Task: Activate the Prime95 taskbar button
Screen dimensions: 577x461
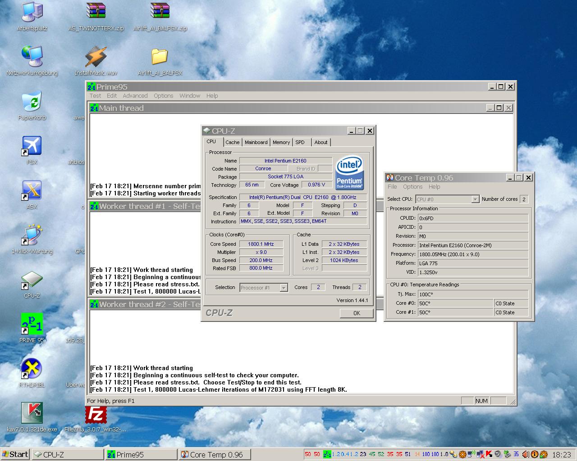Action: [141, 455]
